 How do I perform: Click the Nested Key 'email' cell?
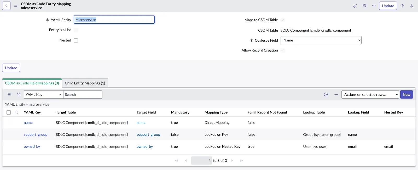coord(388,147)
